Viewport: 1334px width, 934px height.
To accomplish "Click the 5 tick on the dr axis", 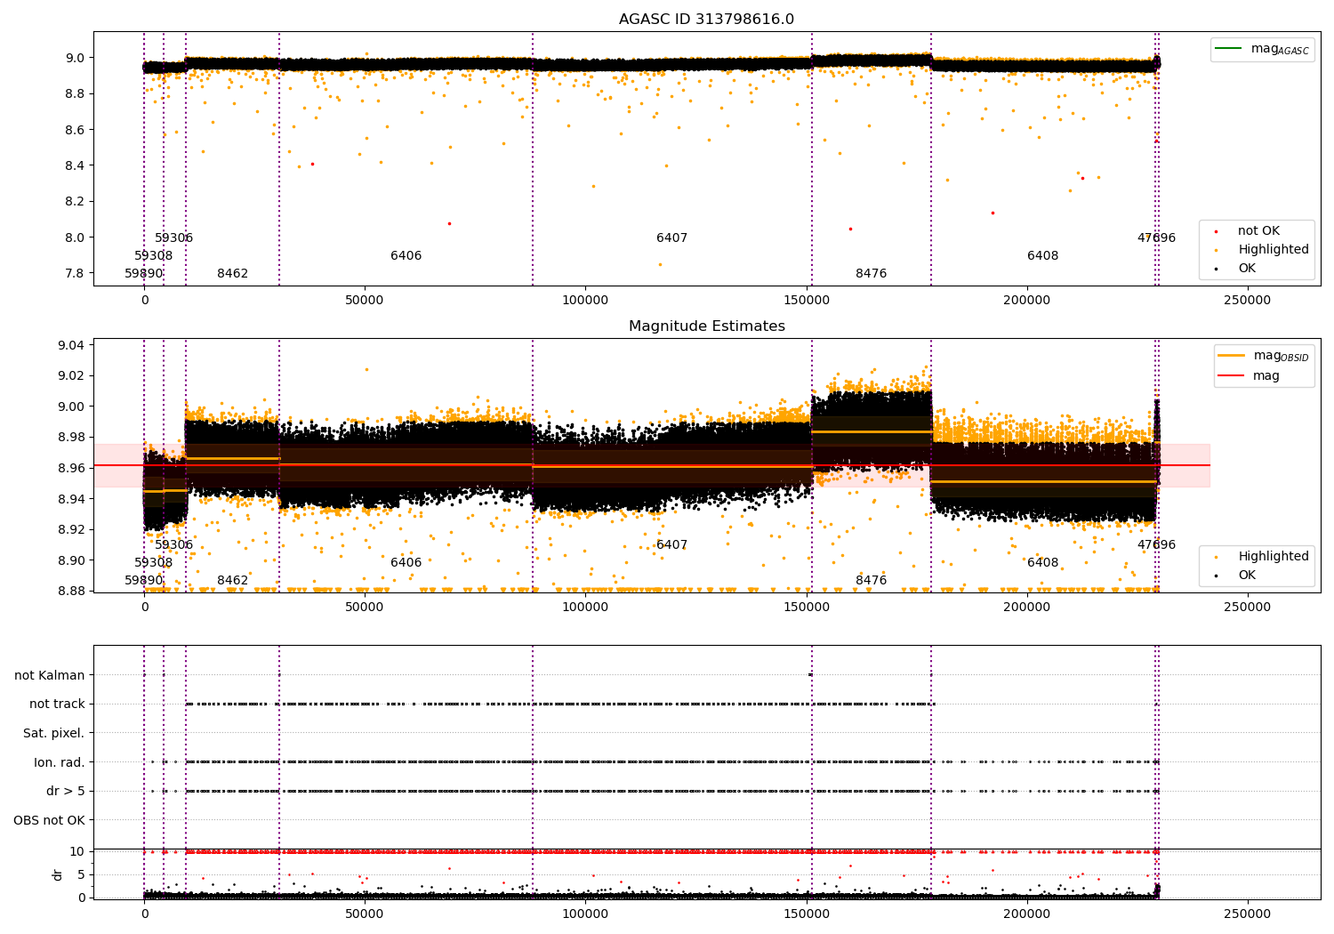I will (81, 875).
